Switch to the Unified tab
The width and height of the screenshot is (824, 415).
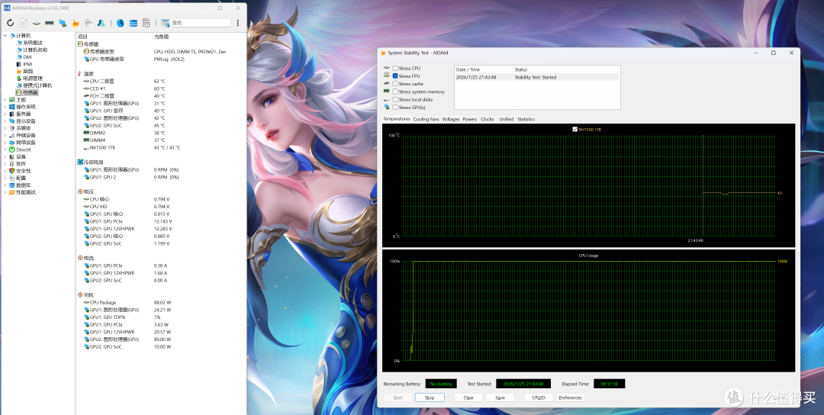(x=506, y=119)
